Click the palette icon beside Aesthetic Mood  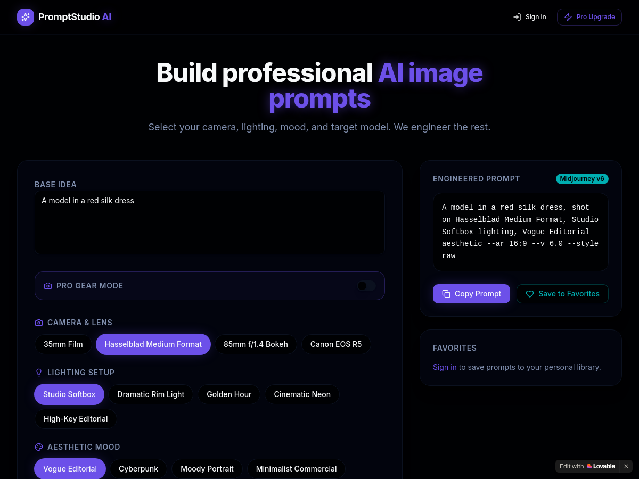(39, 447)
